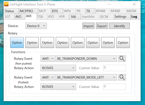Expand ANTI direction dropdown for pushed event
The image size is (145, 105).
click(x=48, y=77)
